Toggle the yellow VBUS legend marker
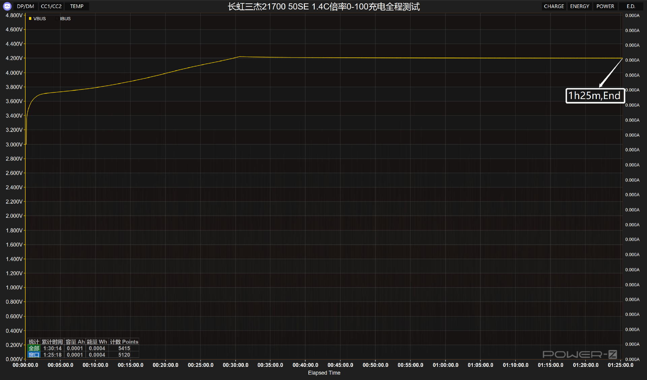 click(x=30, y=19)
